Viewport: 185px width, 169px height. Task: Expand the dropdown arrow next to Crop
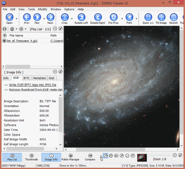[72, 18]
